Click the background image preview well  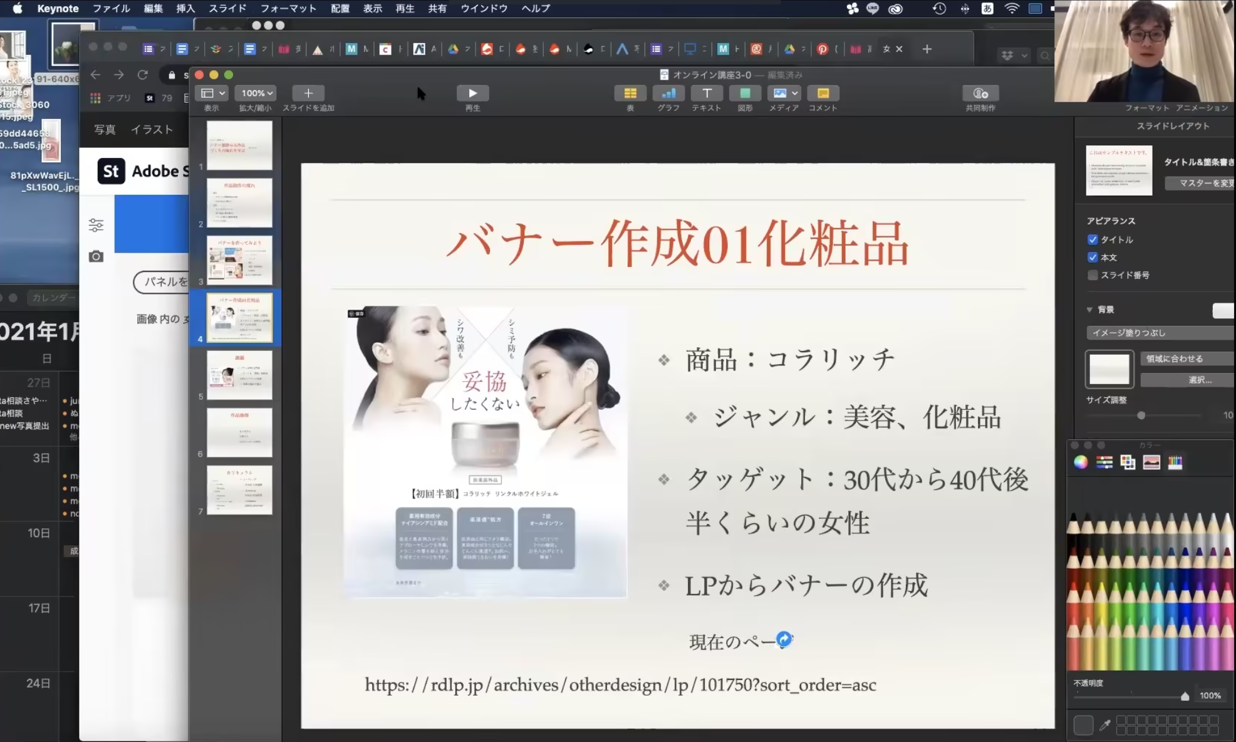pos(1109,368)
